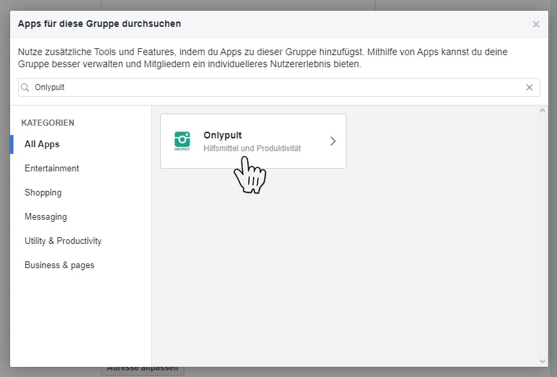This screenshot has height=377, width=557.
Task: Click the Hilfsmittel und Produktivität subtitle
Action: click(x=252, y=148)
